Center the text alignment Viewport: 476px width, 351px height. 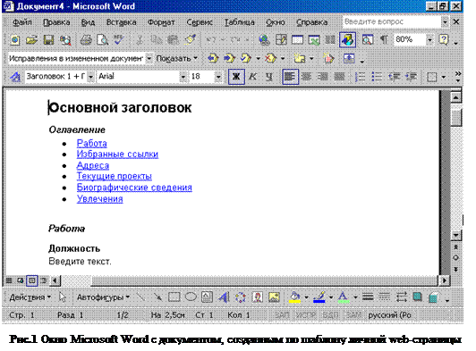[306, 77]
